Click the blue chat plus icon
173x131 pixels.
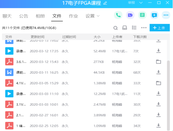154,15
